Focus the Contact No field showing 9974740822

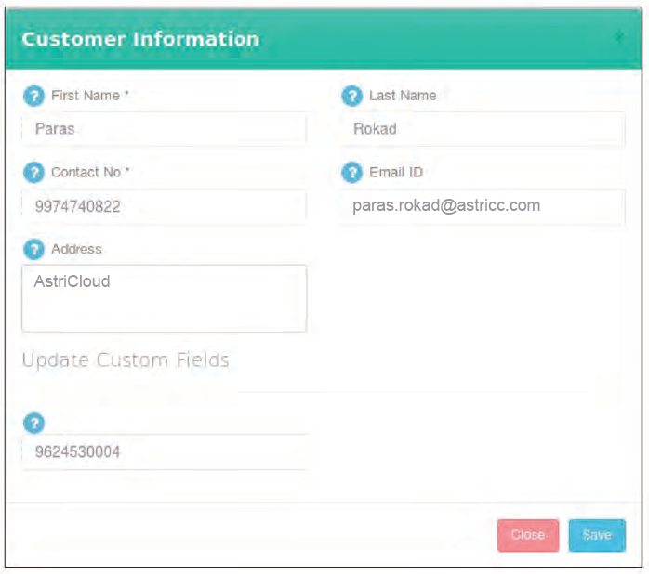click(x=164, y=206)
